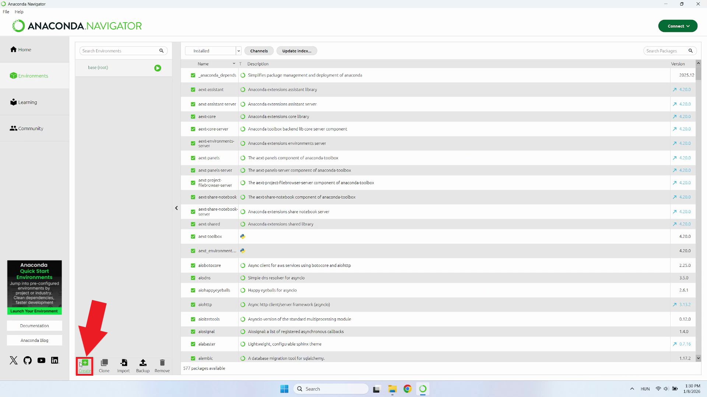The height and width of the screenshot is (397, 707).
Task: Click the Clone environment icon
Action: click(x=104, y=363)
